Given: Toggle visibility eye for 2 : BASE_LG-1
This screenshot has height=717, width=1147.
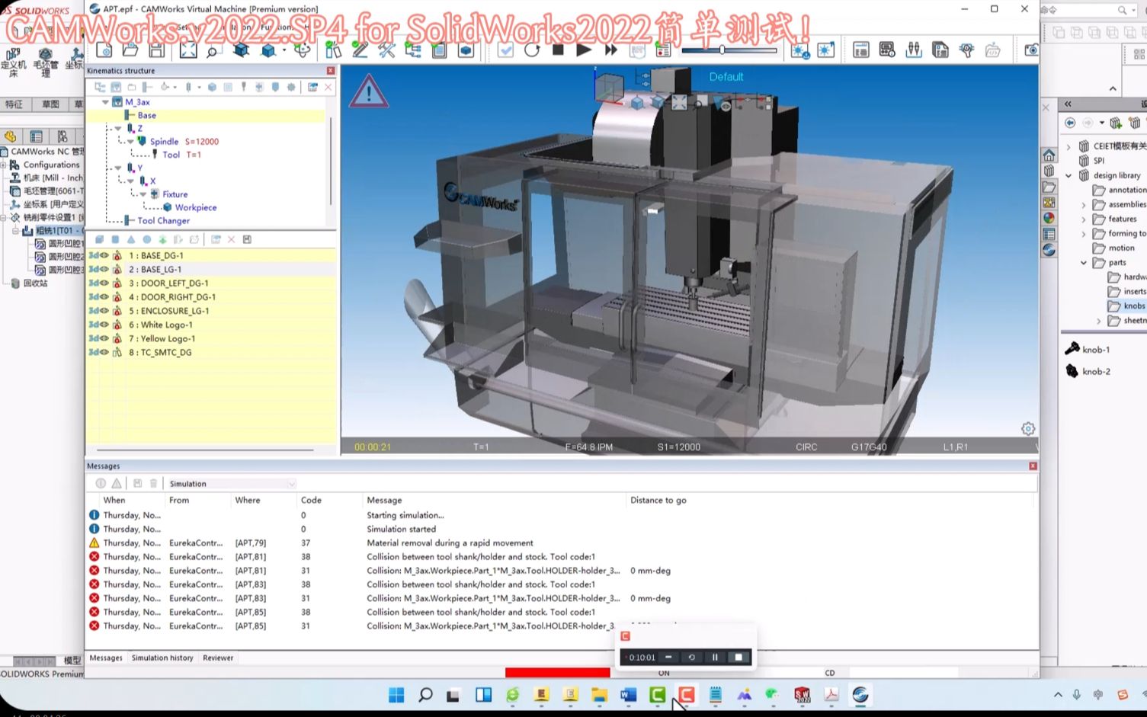Looking at the screenshot, I should [104, 270].
